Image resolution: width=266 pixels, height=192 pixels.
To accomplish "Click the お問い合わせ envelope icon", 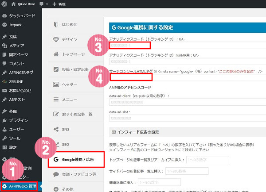I will click(x=4, y=90).
